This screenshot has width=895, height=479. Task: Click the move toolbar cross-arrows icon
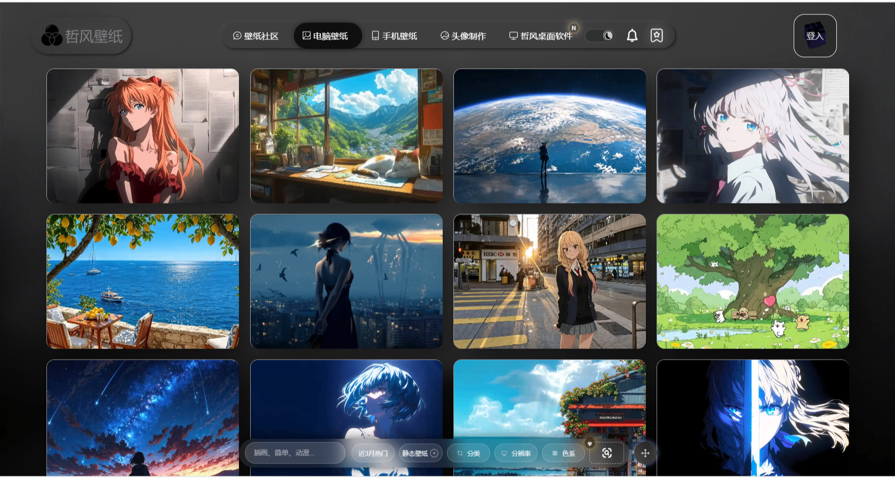coord(645,453)
